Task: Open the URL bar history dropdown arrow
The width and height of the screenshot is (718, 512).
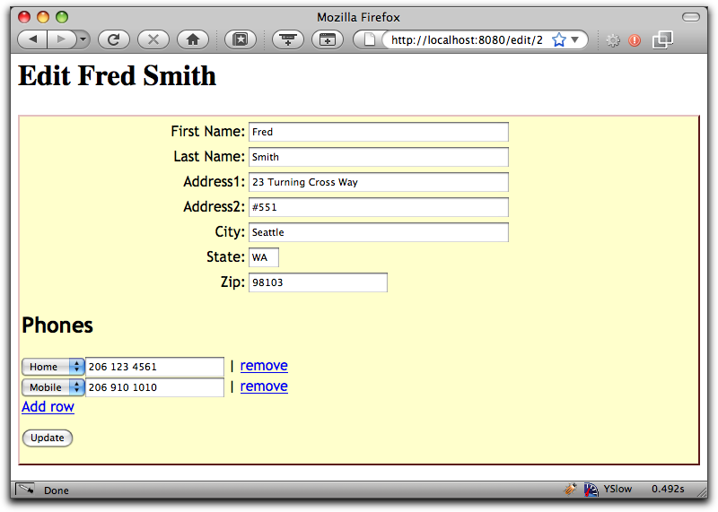Action: click(575, 39)
